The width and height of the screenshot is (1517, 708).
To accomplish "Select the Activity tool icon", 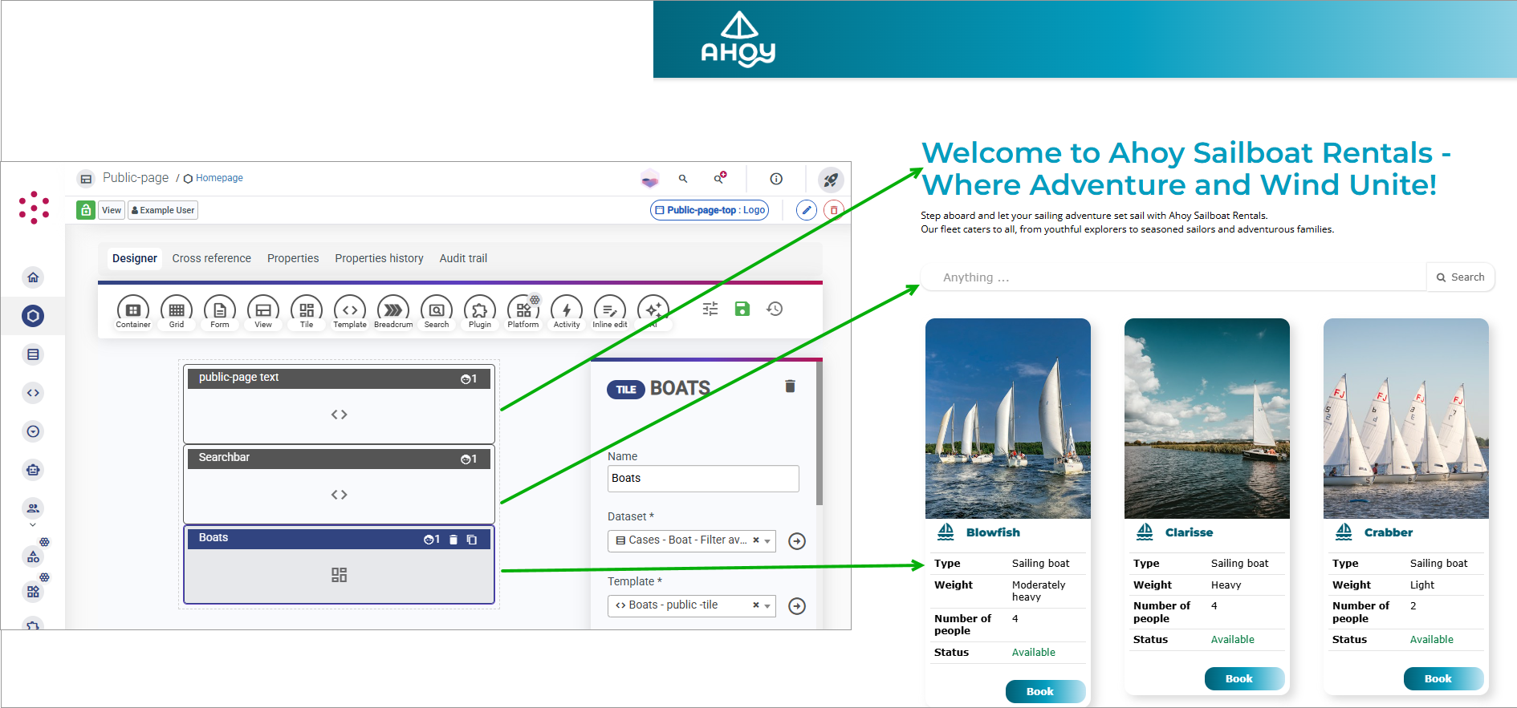I will [567, 310].
